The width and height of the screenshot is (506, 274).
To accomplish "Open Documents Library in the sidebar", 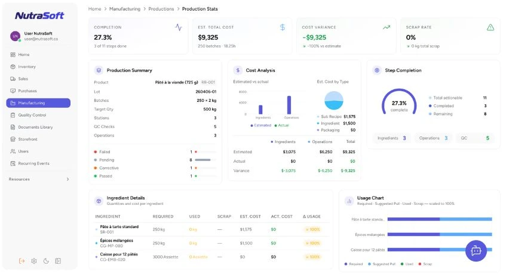I will [38, 127].
